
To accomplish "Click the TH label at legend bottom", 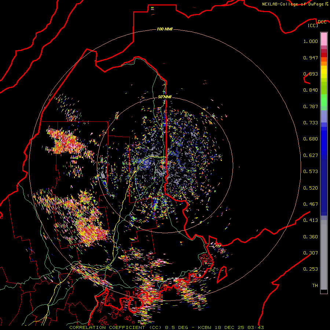I will click(315, 285).
